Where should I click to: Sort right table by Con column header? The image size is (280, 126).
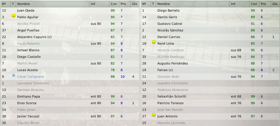[254, 4]
